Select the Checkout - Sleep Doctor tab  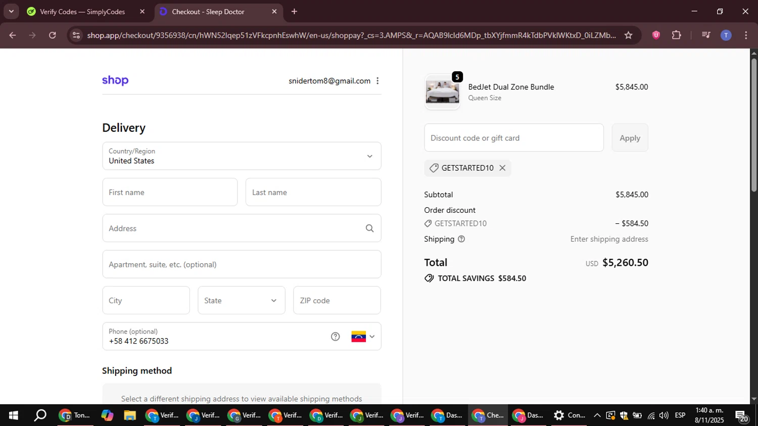point(208,12)
